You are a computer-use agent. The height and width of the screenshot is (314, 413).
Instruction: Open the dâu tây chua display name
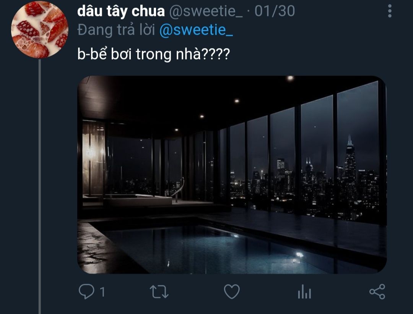pos(121,11)
